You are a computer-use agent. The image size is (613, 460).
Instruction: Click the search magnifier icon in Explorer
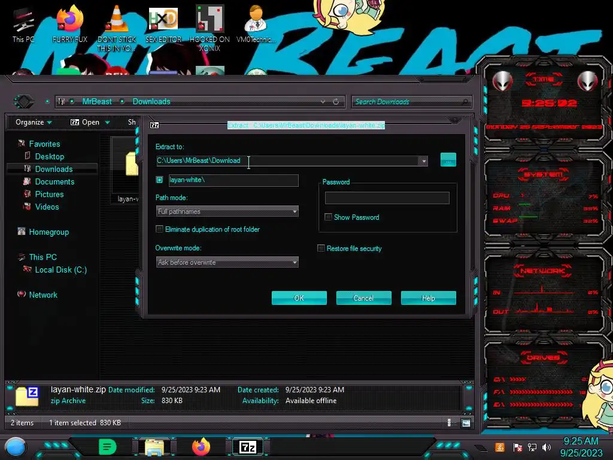[465, 102]
